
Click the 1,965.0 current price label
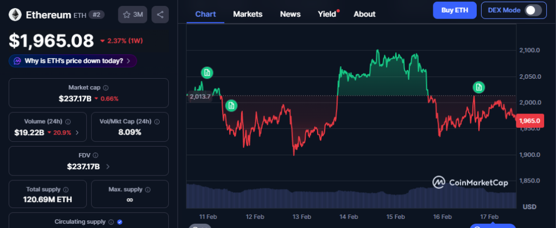(529, 121)
